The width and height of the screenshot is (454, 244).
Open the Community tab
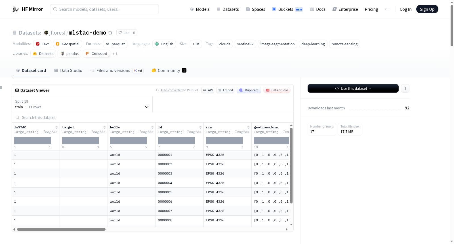(169, 70)
